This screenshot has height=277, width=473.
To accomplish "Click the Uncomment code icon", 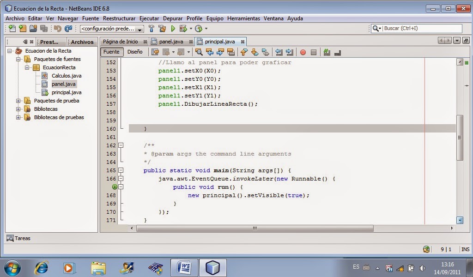I will [338, 53].
